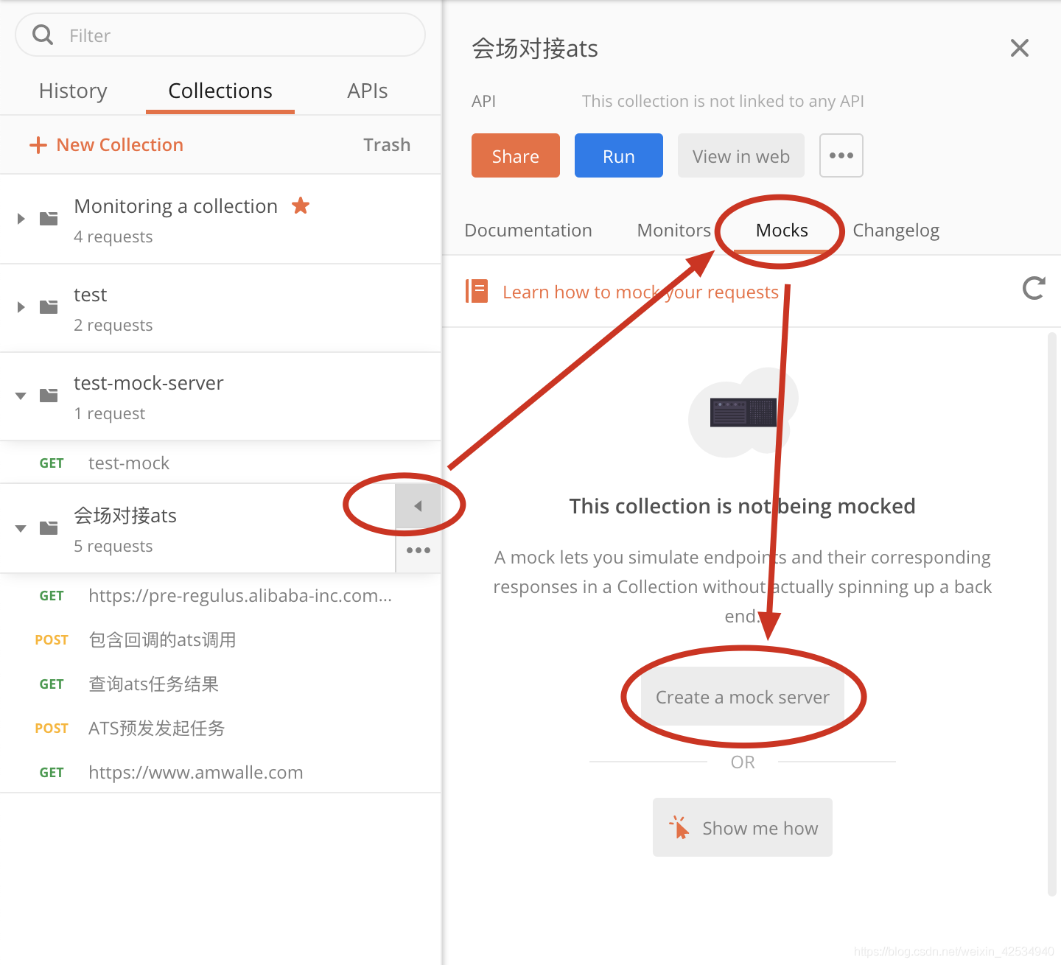Click the test collection folder icon
This screenshot has height=965, width=1061.
(x=49, y=307)
